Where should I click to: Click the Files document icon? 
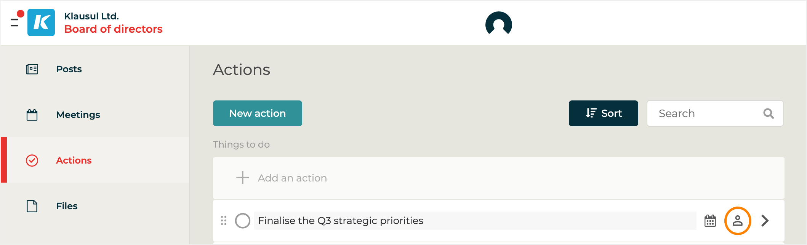[32, 206]
